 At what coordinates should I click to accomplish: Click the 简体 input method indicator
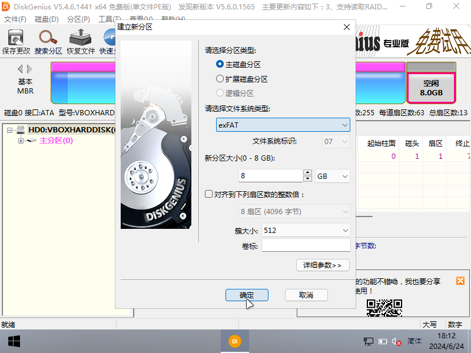414,341
